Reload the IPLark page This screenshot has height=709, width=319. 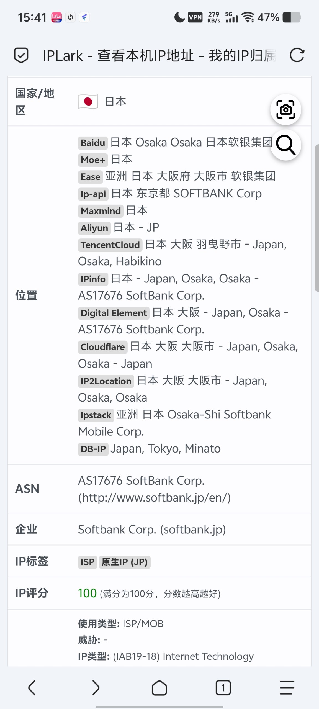297,55
